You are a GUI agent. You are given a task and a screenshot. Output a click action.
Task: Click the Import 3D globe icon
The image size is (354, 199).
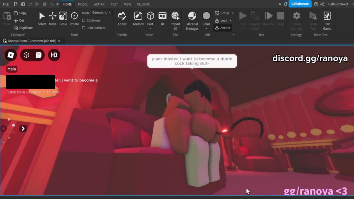(175, 16)
